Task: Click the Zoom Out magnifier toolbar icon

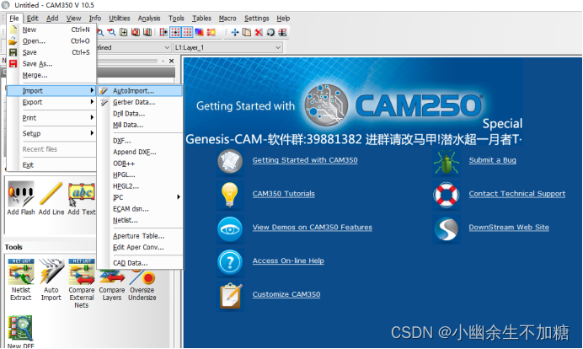Action: [111, 32]
